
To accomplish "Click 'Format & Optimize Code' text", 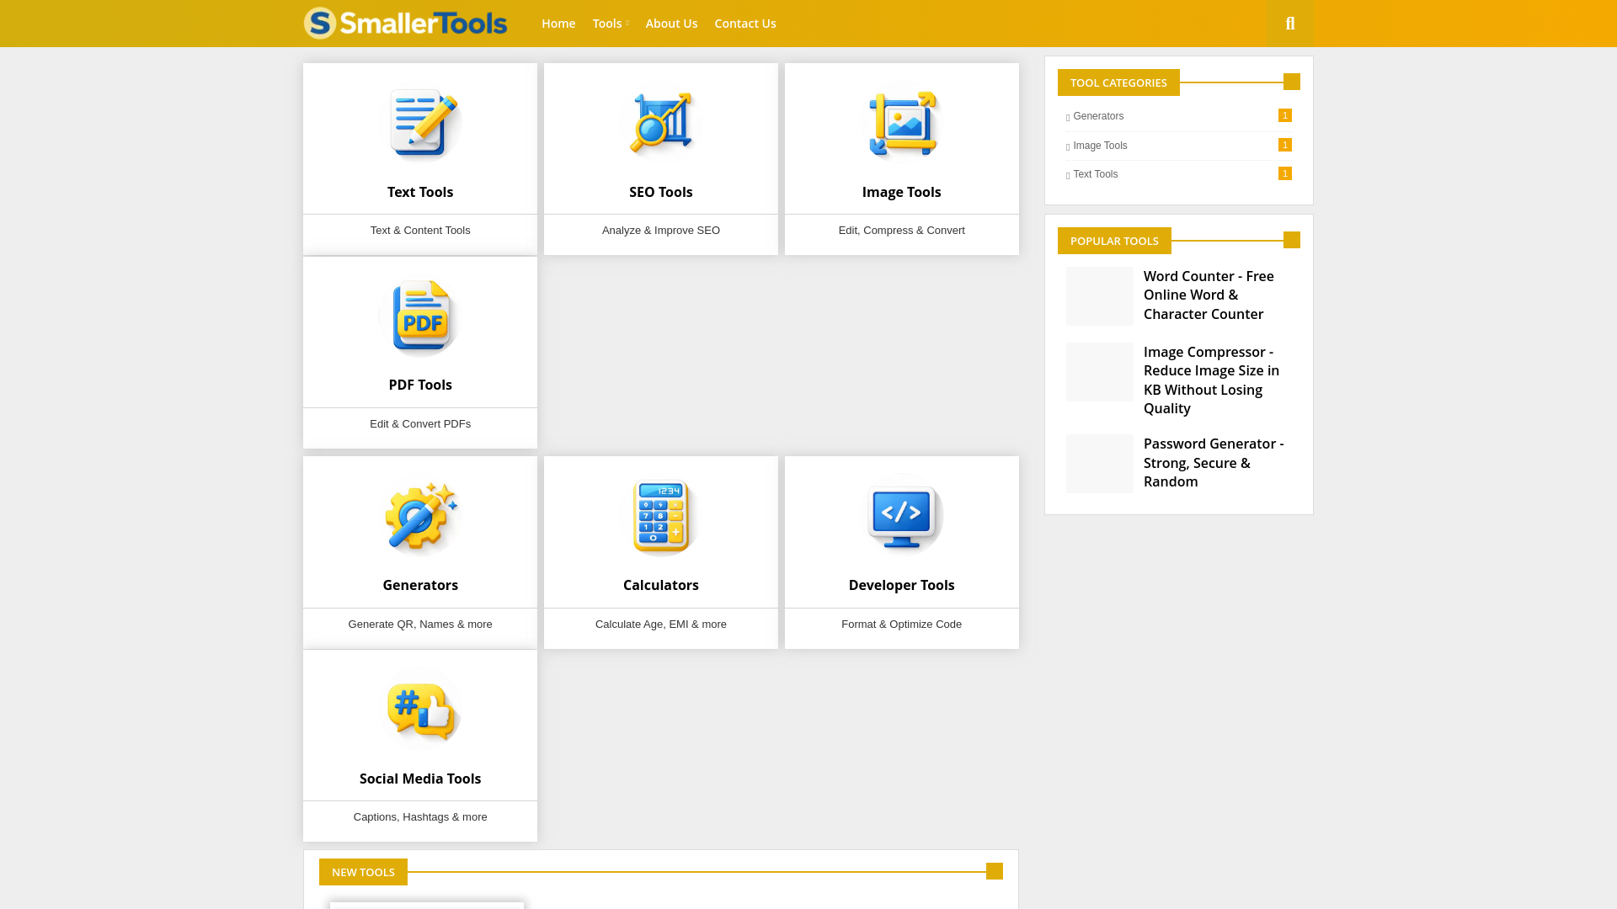I will point(902,625).
